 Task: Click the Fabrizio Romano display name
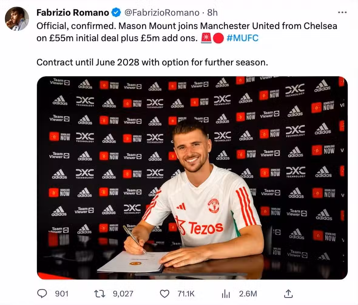tap(73, 13)
